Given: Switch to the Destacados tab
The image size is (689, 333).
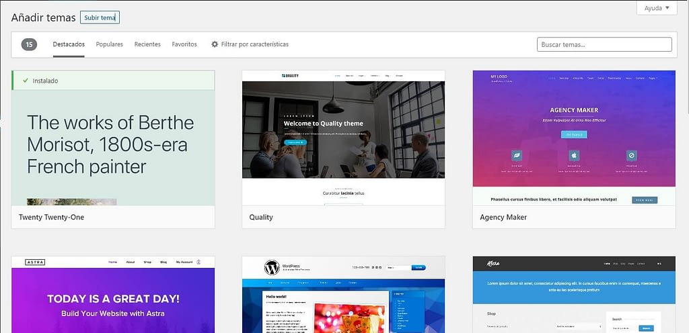Looking at the screenshot, I should [69, 44].
